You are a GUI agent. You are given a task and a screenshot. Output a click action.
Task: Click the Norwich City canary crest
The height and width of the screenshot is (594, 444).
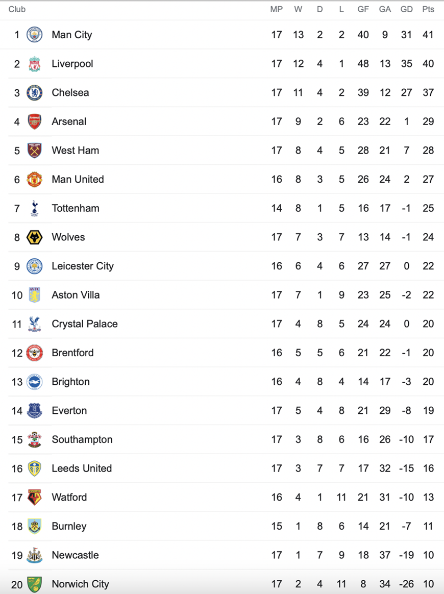(35, 584)
